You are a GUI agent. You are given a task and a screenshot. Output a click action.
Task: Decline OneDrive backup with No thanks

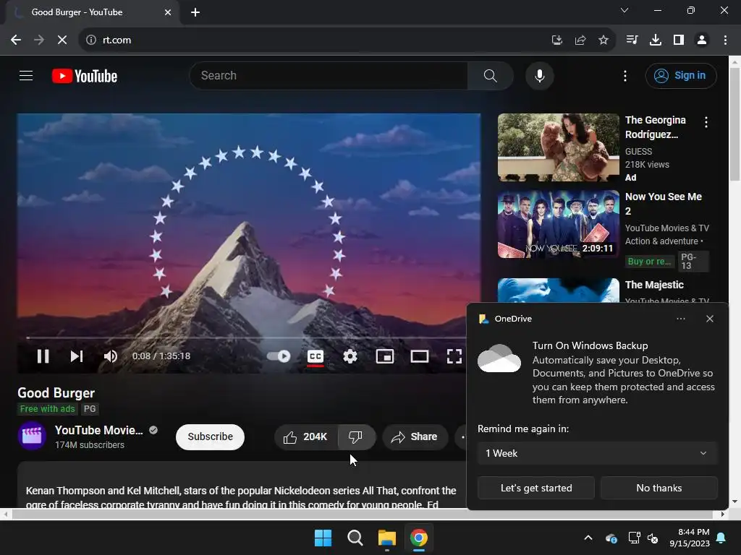(659, 488)
